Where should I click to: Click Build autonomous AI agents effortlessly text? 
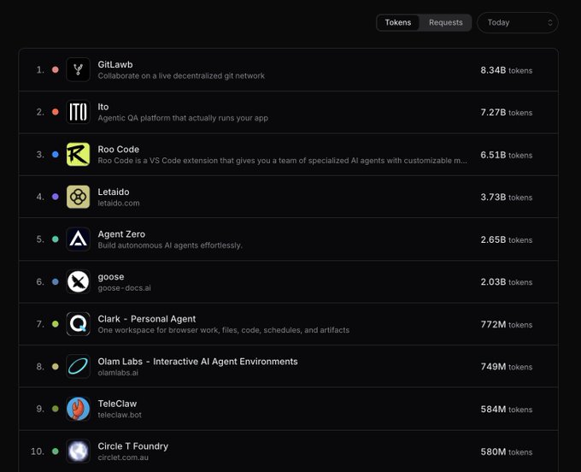pyautogui.click(x=170, y=245)
